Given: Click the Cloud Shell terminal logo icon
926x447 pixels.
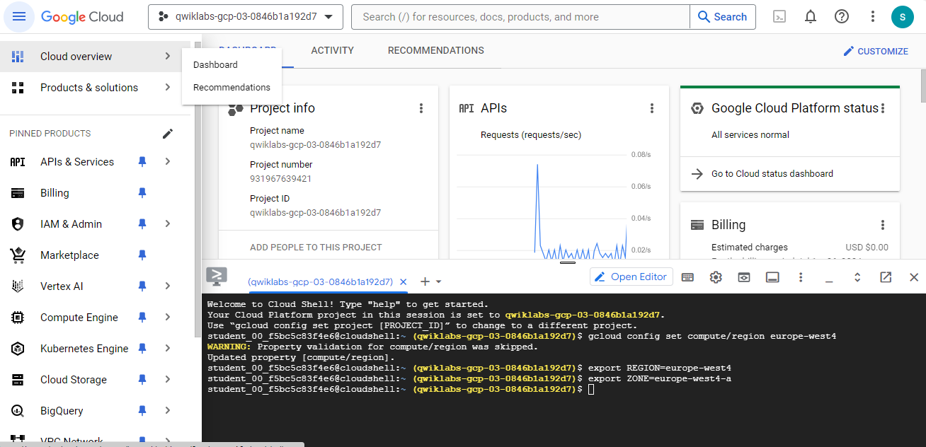Looking at the screenshot, I should click(216, 277).
